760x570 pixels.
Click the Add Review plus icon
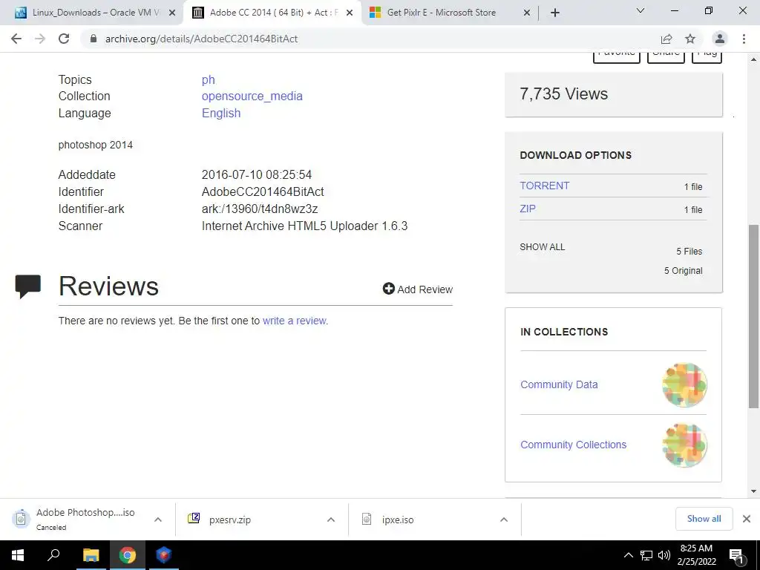tap(389, 289)
